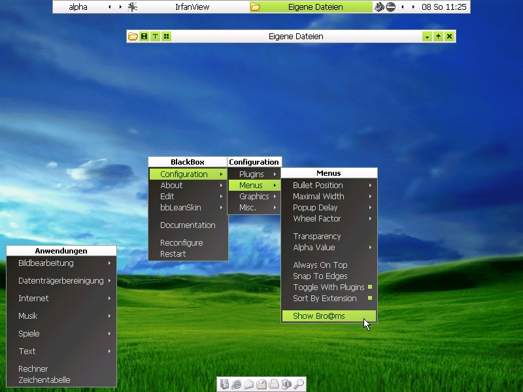The width and height of the screenshot is (523, 392).
Task: Click the BlackBox menu title
Action: [x=188, y=162]
